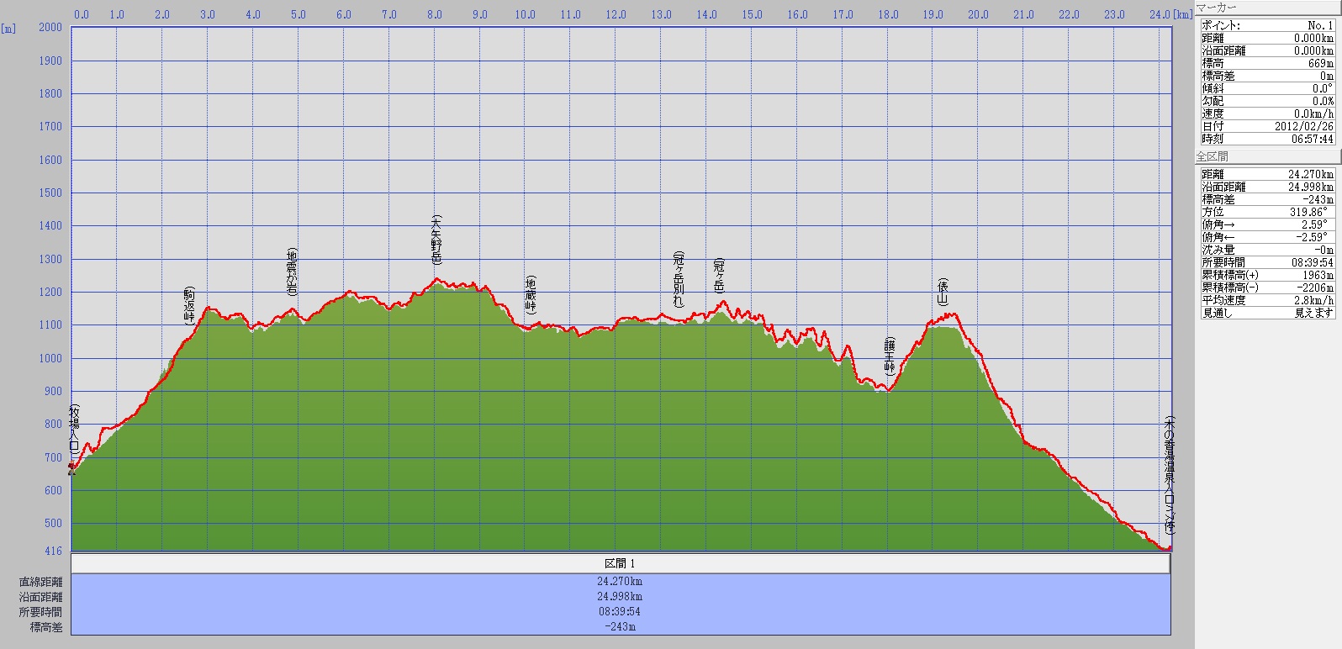Image resolution: width=1342 pixels, height=649 pixels.
Task: Collapse the マーカー panel header
Action: pos(1267,8)
